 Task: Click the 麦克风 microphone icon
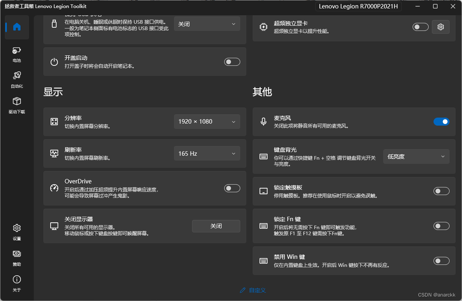point(264,122)
